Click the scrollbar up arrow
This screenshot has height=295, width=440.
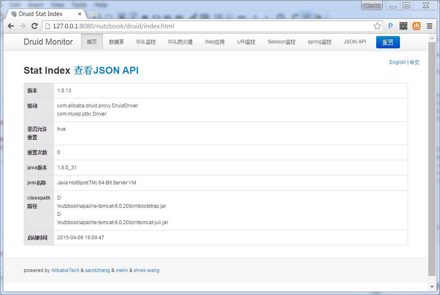432,38
